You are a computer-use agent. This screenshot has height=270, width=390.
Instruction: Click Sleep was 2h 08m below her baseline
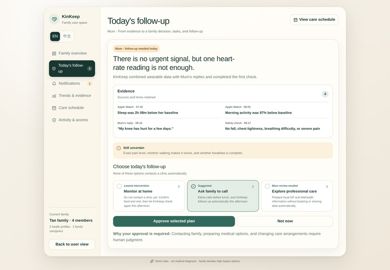pos(148,113)
